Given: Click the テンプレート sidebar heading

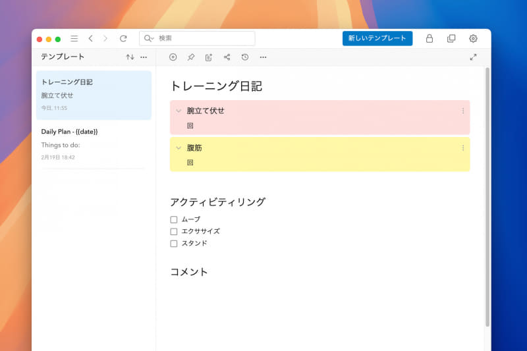Looking at the screenshot, I should [x=63, y=57].
